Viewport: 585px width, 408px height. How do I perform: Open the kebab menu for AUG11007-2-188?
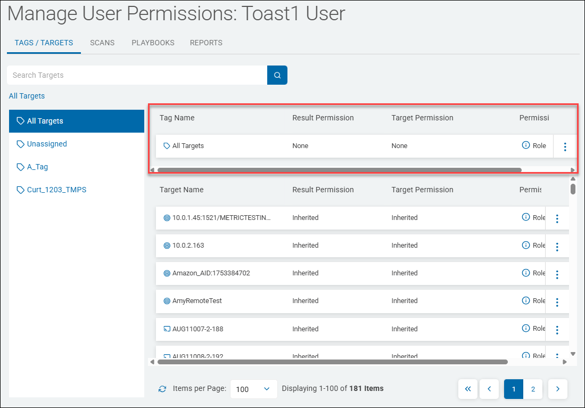(x=557, y=329)
